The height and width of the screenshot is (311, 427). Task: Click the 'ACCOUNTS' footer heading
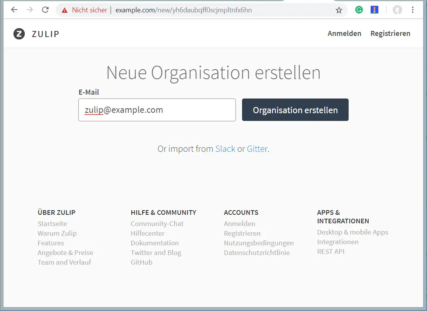click(x=241, y=212)
